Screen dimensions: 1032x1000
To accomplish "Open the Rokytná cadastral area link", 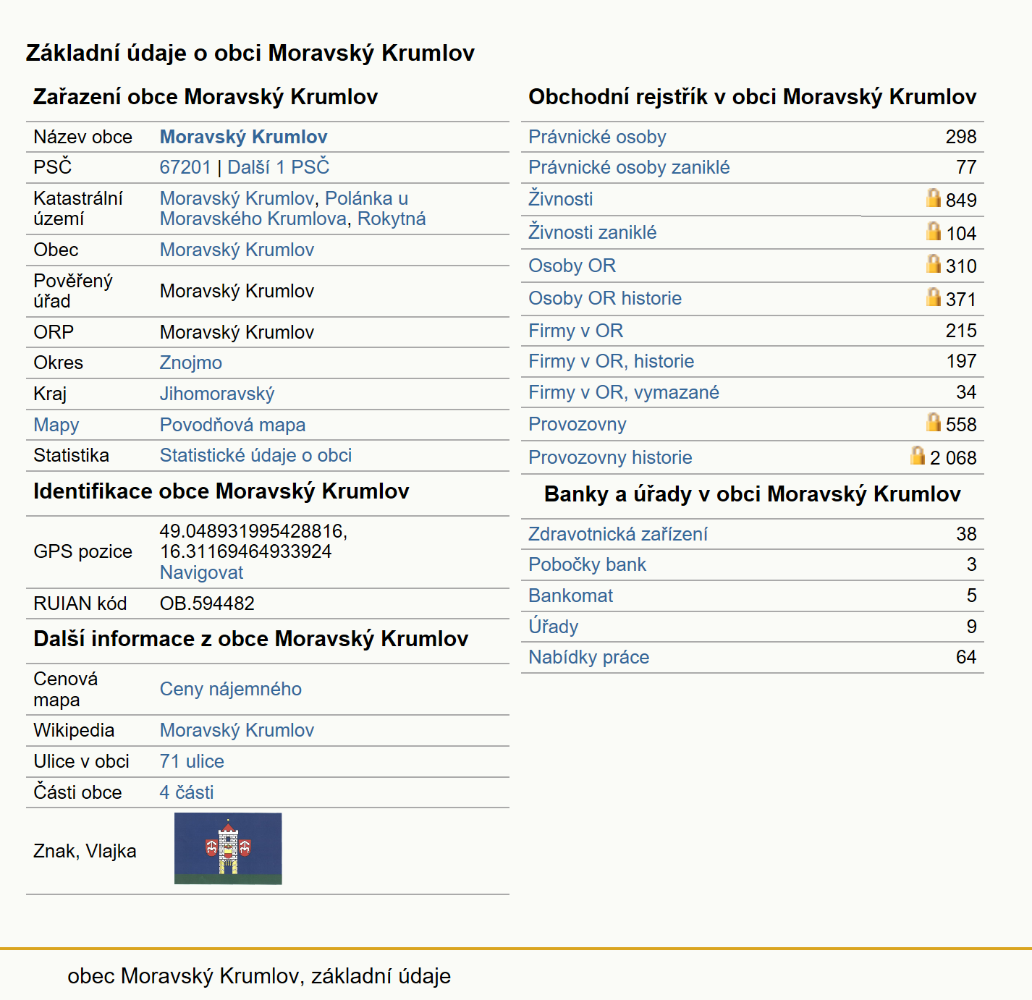I will click(392, 219).
